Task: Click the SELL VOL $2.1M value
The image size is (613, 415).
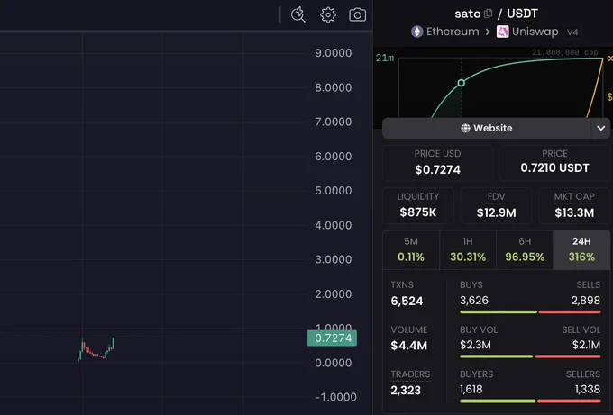Action: pos(586,345)
